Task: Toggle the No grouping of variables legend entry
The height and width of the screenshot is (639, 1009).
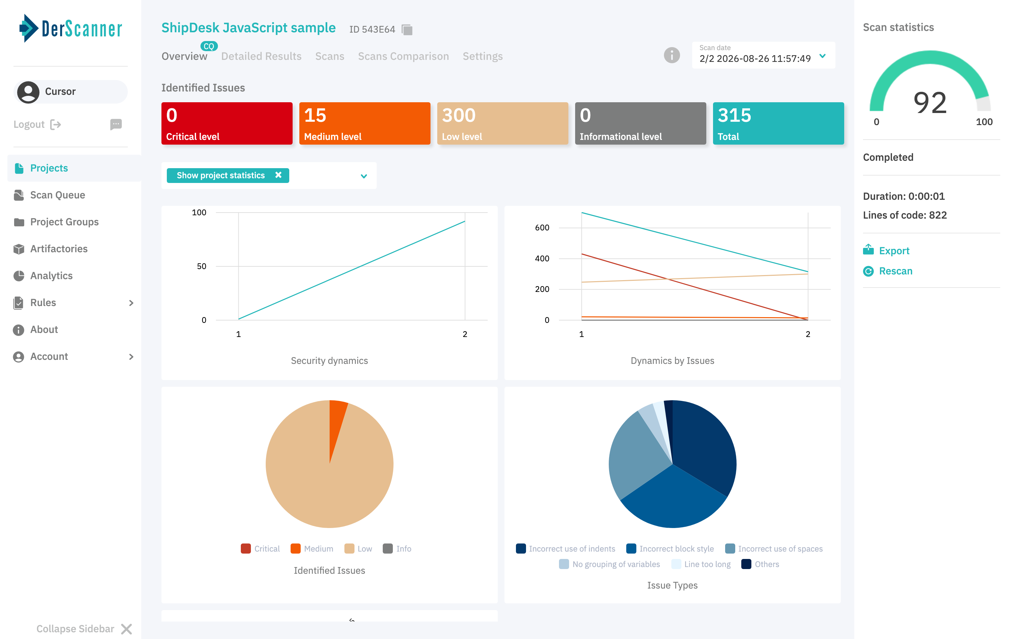Action: (x=609, y=564)
